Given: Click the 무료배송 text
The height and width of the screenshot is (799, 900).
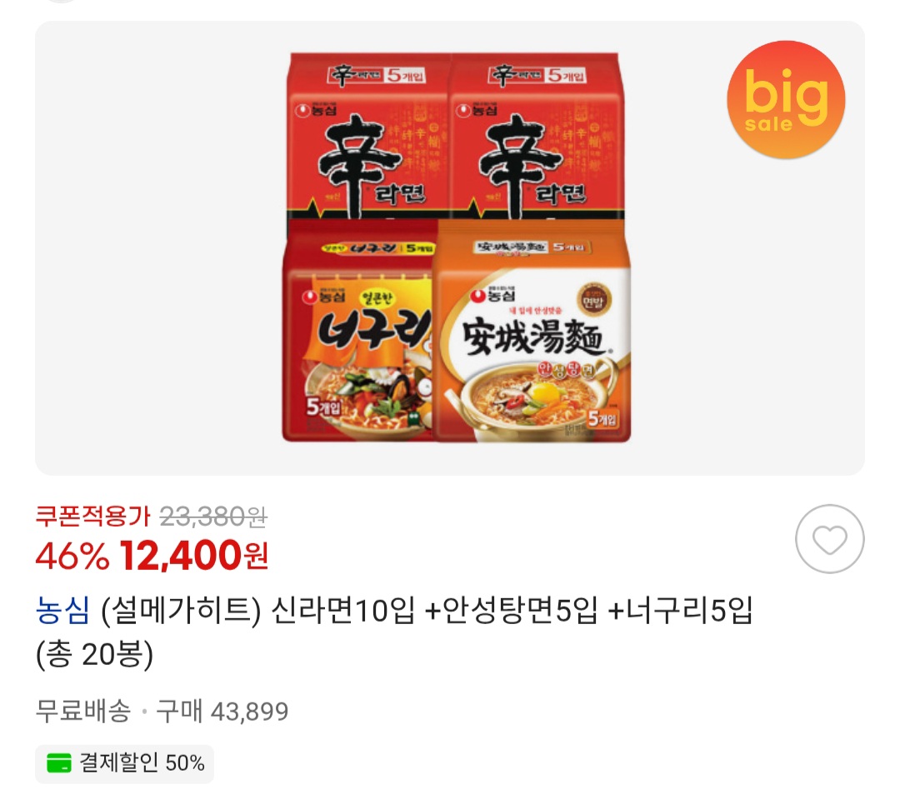Looking at the screenshot, I should click(83, 711).
